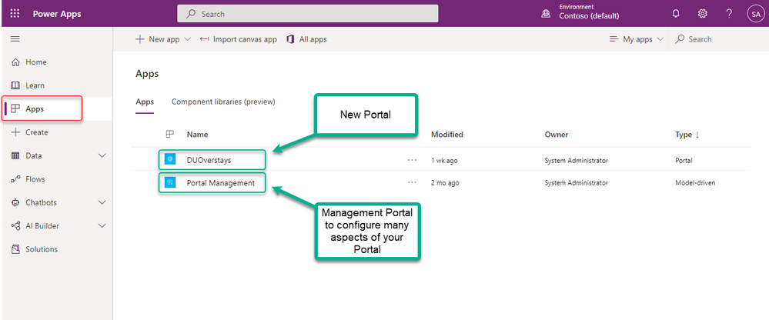Click '2 mo ago' modified cell
The height and width of the screenshot is (320, 769).
click(x=446, y=183)
